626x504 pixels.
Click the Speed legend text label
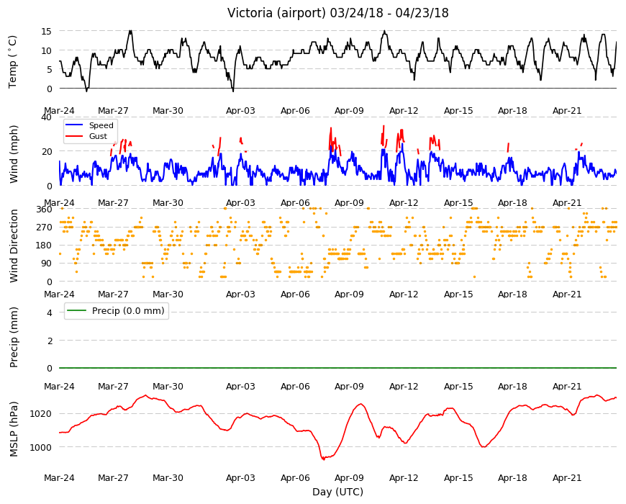click(x=101, y=125)
